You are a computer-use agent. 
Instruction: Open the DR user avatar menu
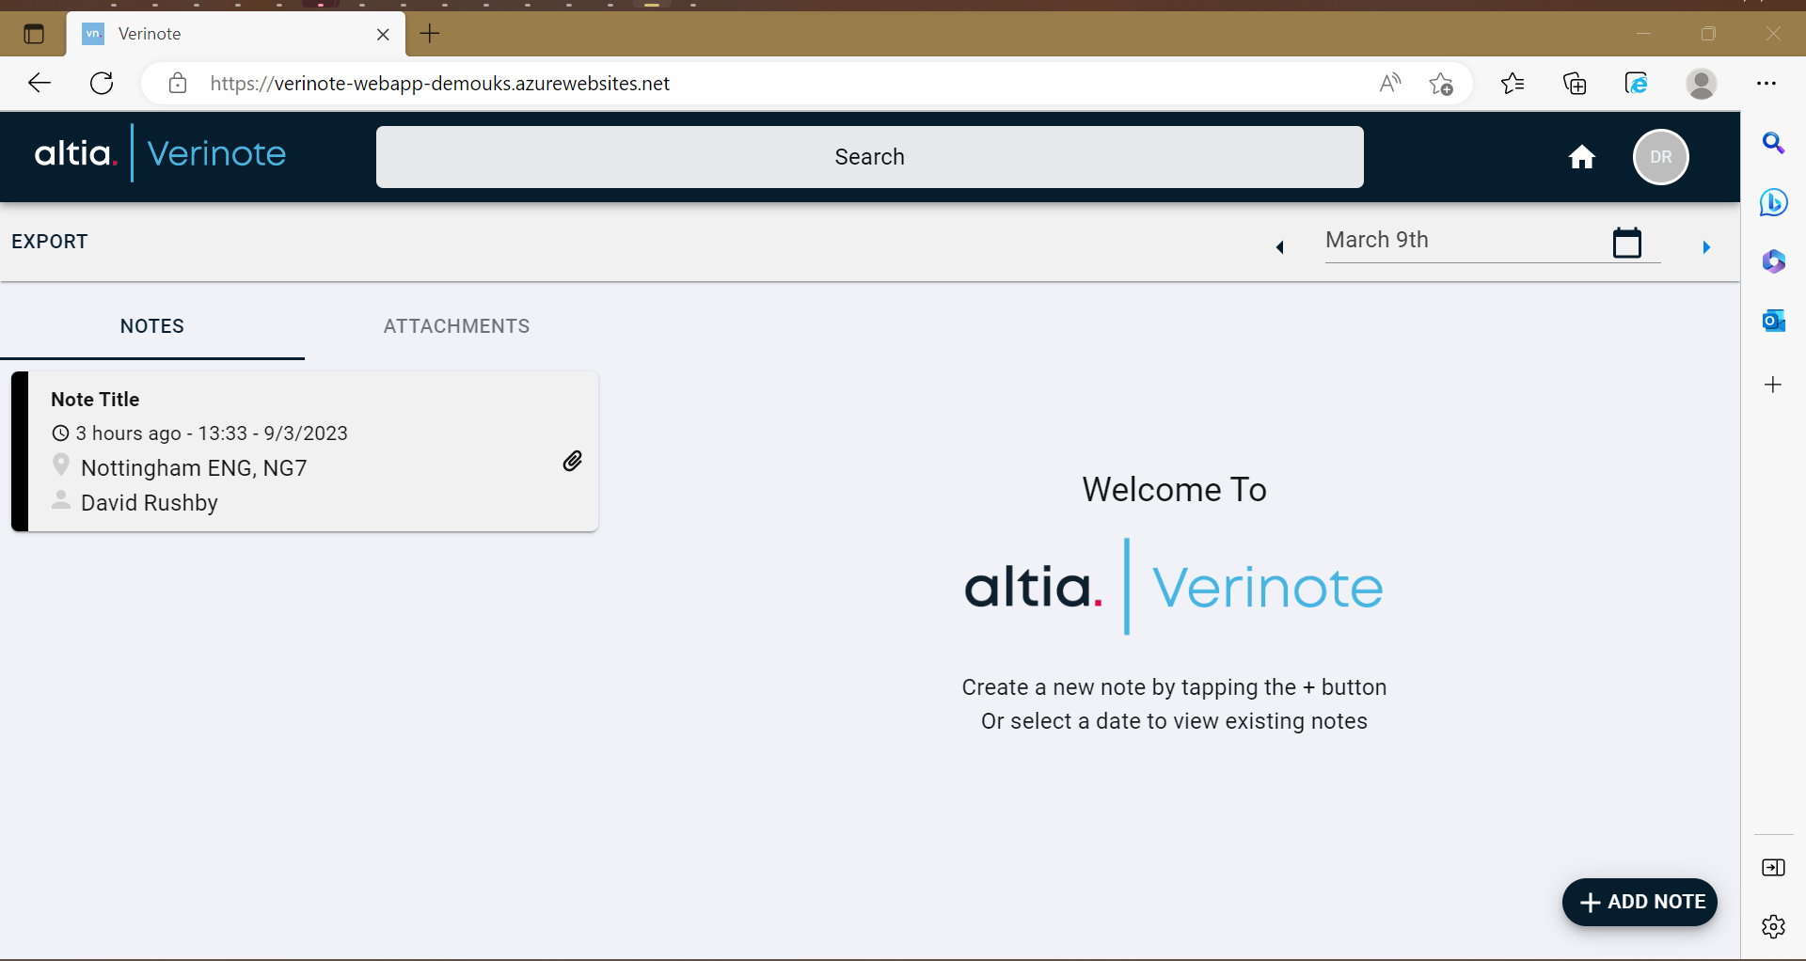click(x=1661, y=157)
